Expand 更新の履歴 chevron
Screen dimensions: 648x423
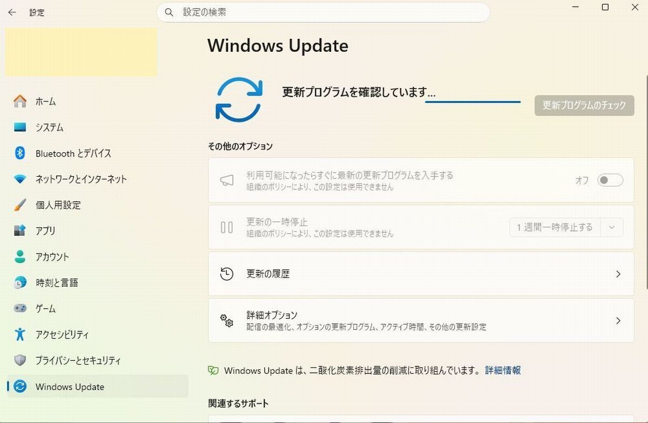618,274
